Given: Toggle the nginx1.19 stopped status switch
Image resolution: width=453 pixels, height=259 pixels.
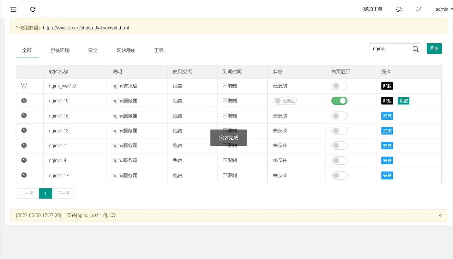Looking at the screenshot, I should pyautogui.click(x=285, y=101).
